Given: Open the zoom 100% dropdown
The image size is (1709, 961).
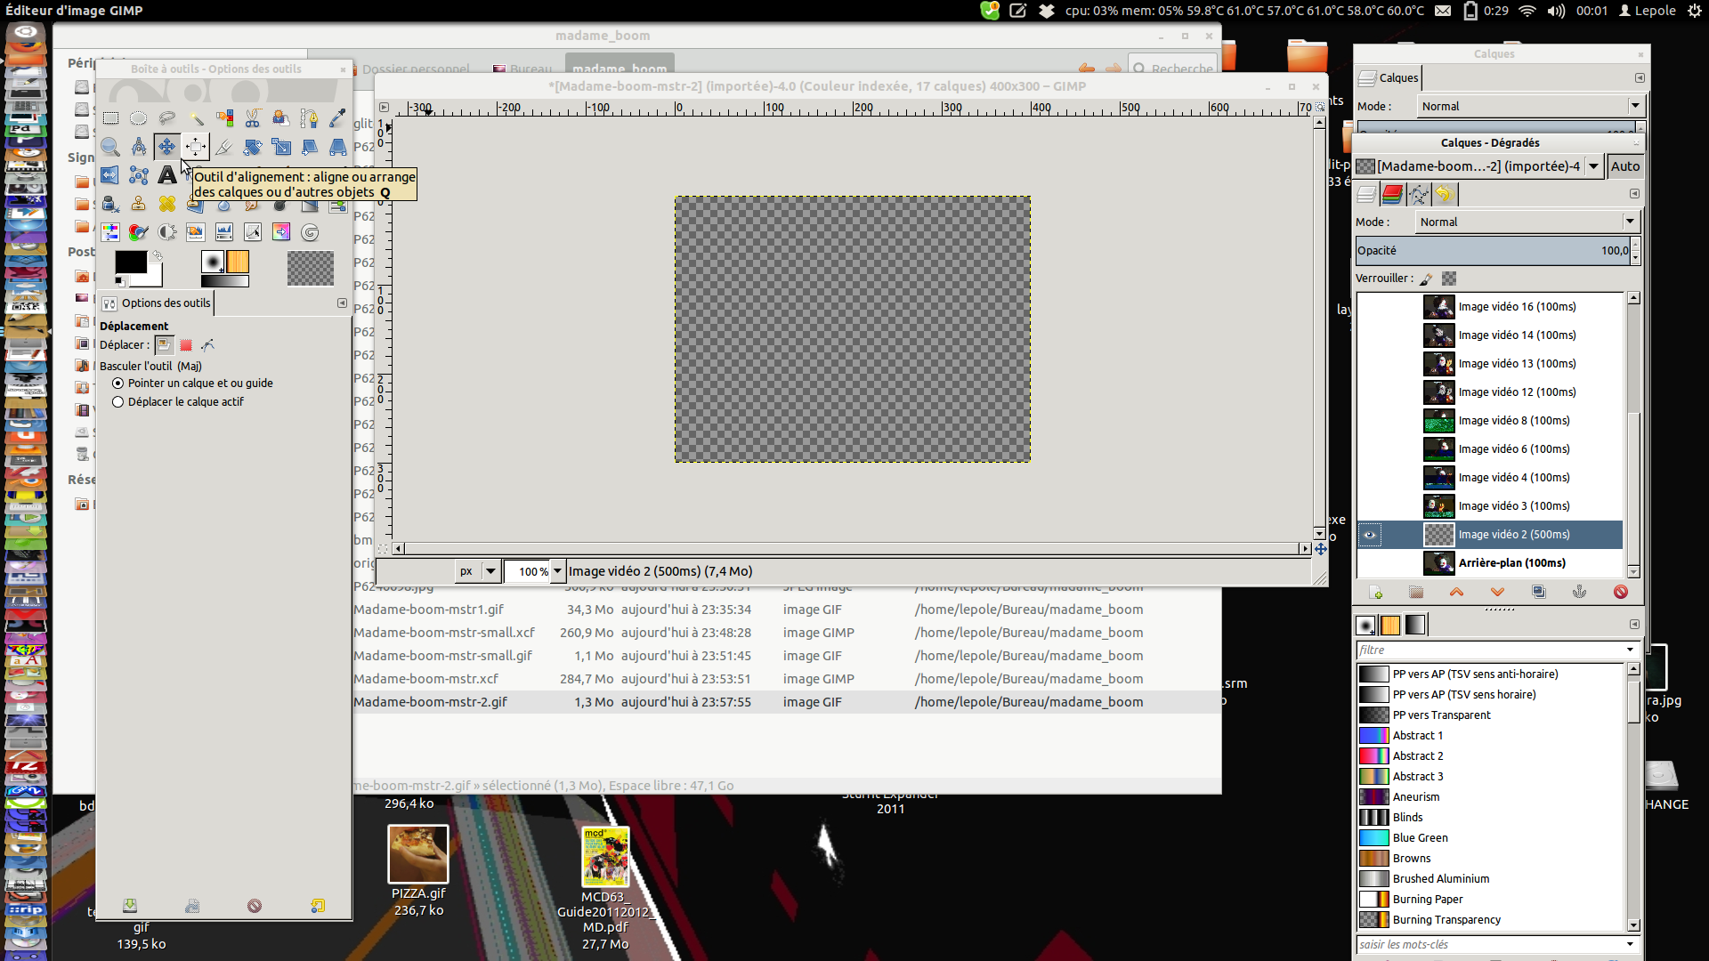Looking at the screenshot, I should pos(558,571).
